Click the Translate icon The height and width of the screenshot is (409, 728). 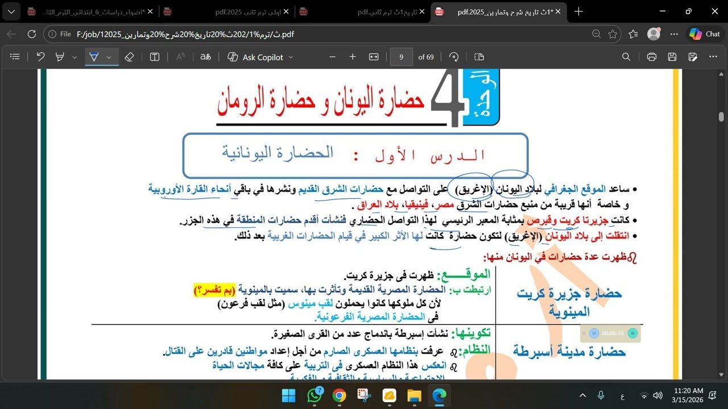[206, 57]
